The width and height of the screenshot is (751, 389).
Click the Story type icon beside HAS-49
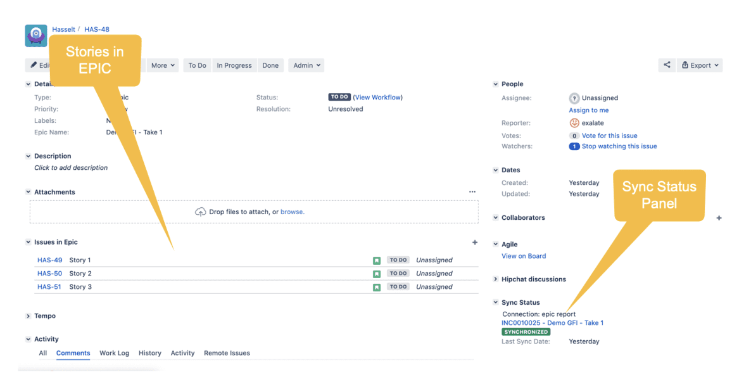pyautogui.click(x=377, y=260)
